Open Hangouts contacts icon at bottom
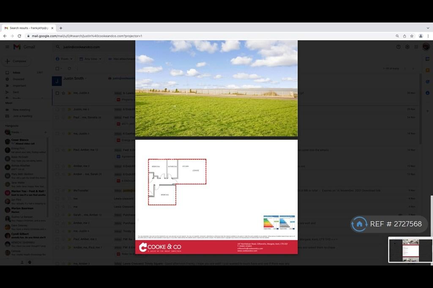Screen dimensions: 433x288 pyautogui.click(x=22, y=262)
